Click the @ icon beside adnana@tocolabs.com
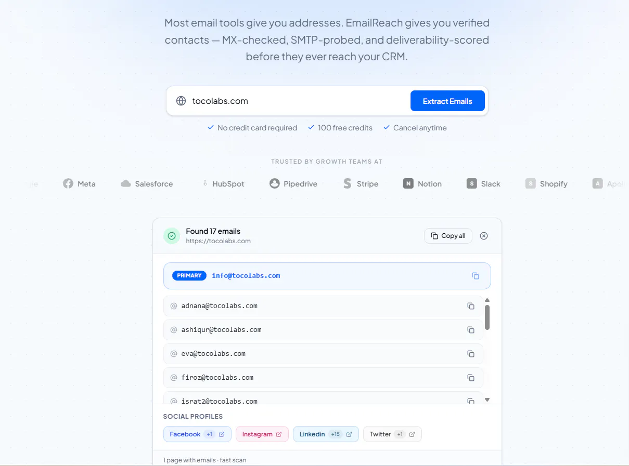Image resolution: width=629 pixels, height=466 pixels. point(174,306)
